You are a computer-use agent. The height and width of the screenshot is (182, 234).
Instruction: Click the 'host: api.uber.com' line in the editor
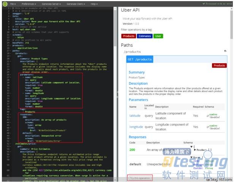click(24, 30)
